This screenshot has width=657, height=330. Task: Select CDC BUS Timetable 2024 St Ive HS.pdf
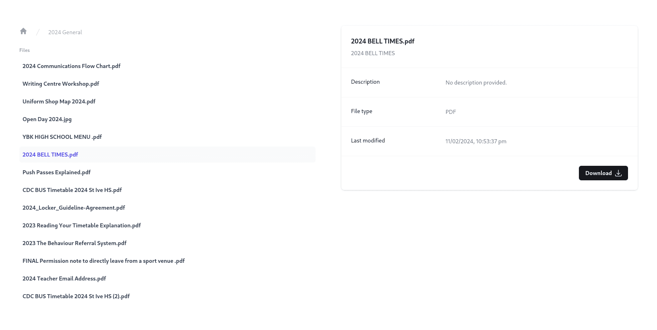[x=72, y=190]
